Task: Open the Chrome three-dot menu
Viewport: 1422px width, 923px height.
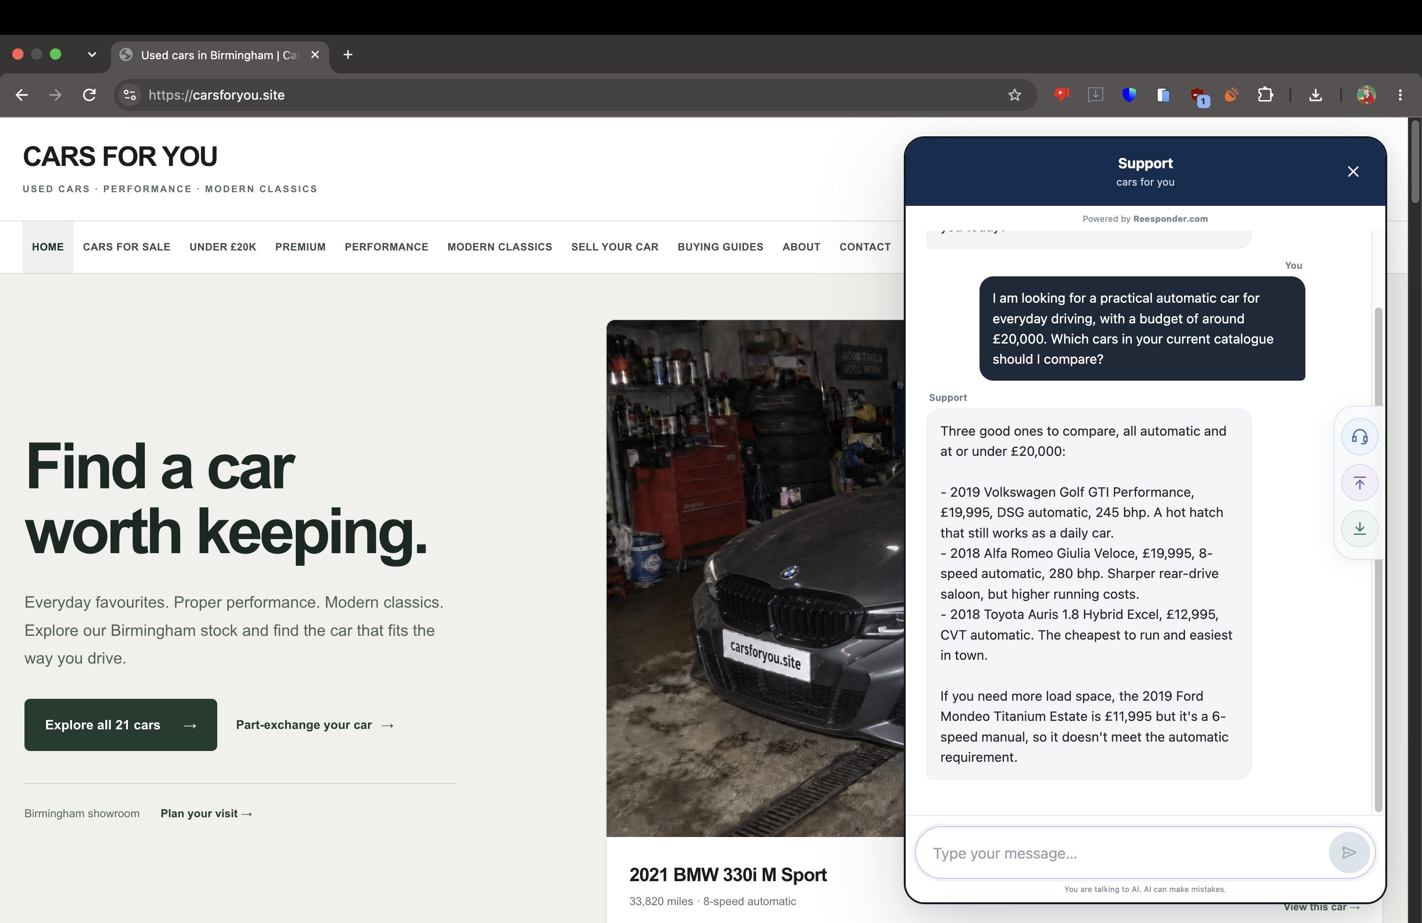Action: [x=1400, y=94]
